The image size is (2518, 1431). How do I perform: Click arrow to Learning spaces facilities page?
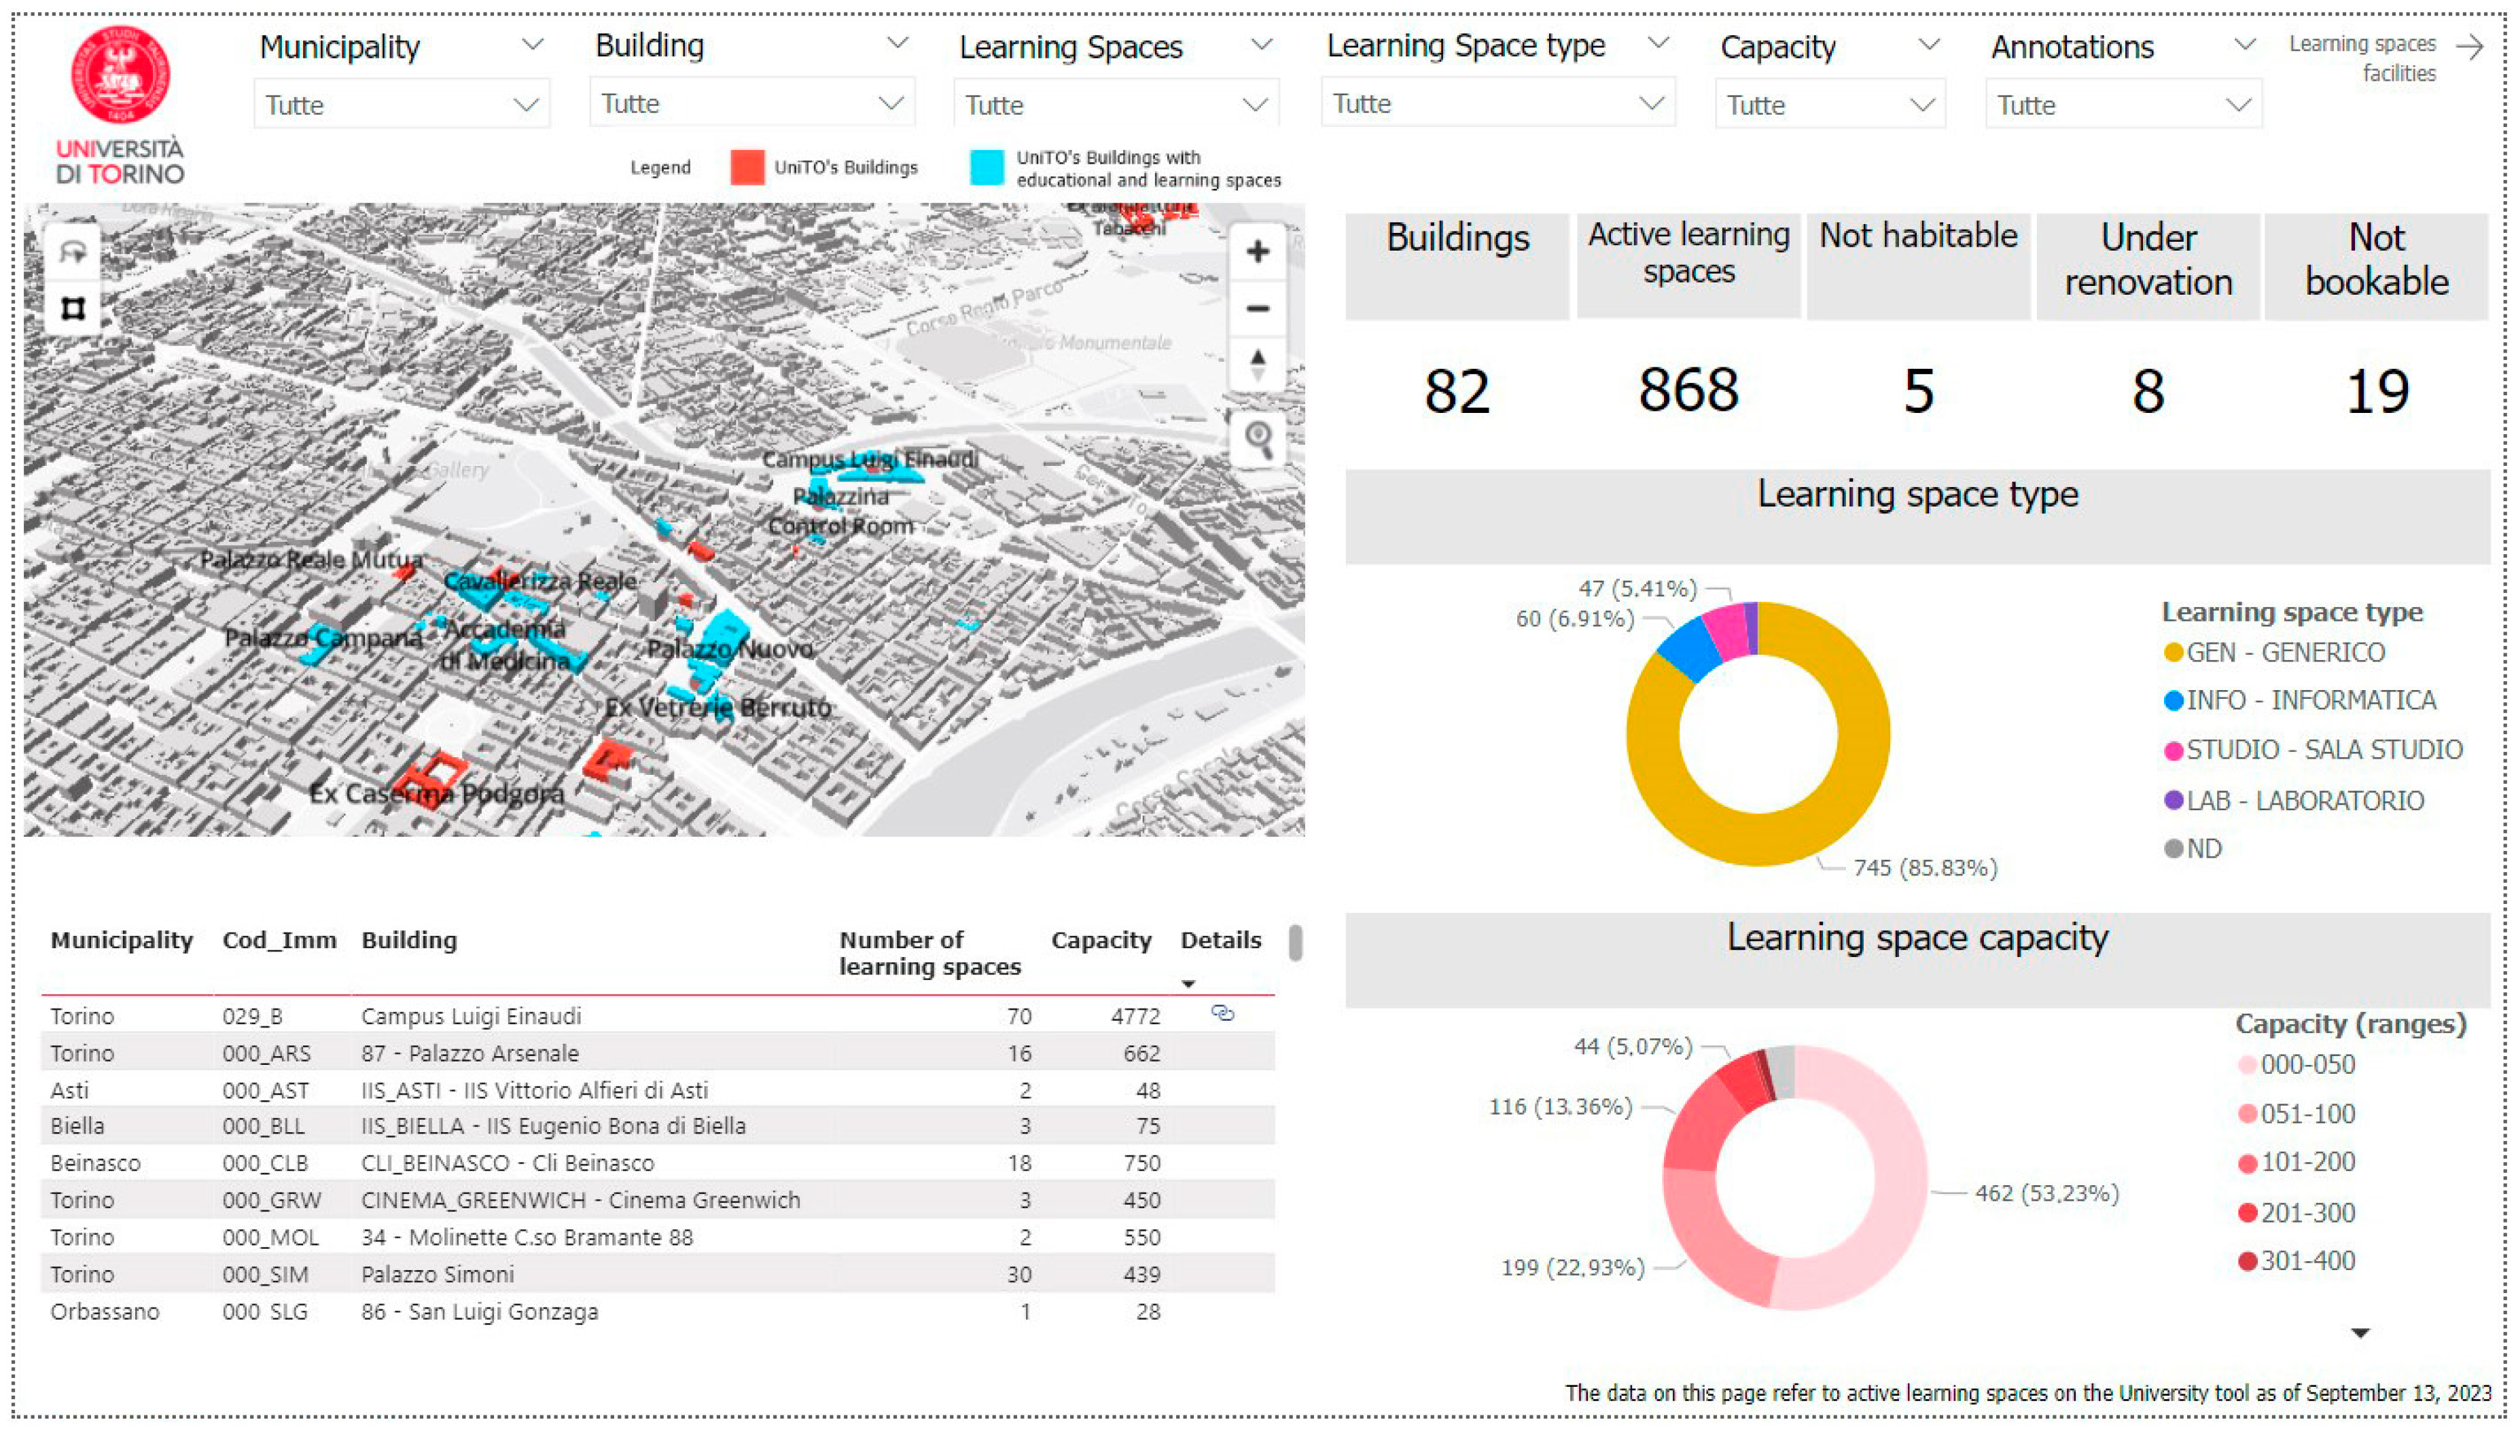point(2469,47)
